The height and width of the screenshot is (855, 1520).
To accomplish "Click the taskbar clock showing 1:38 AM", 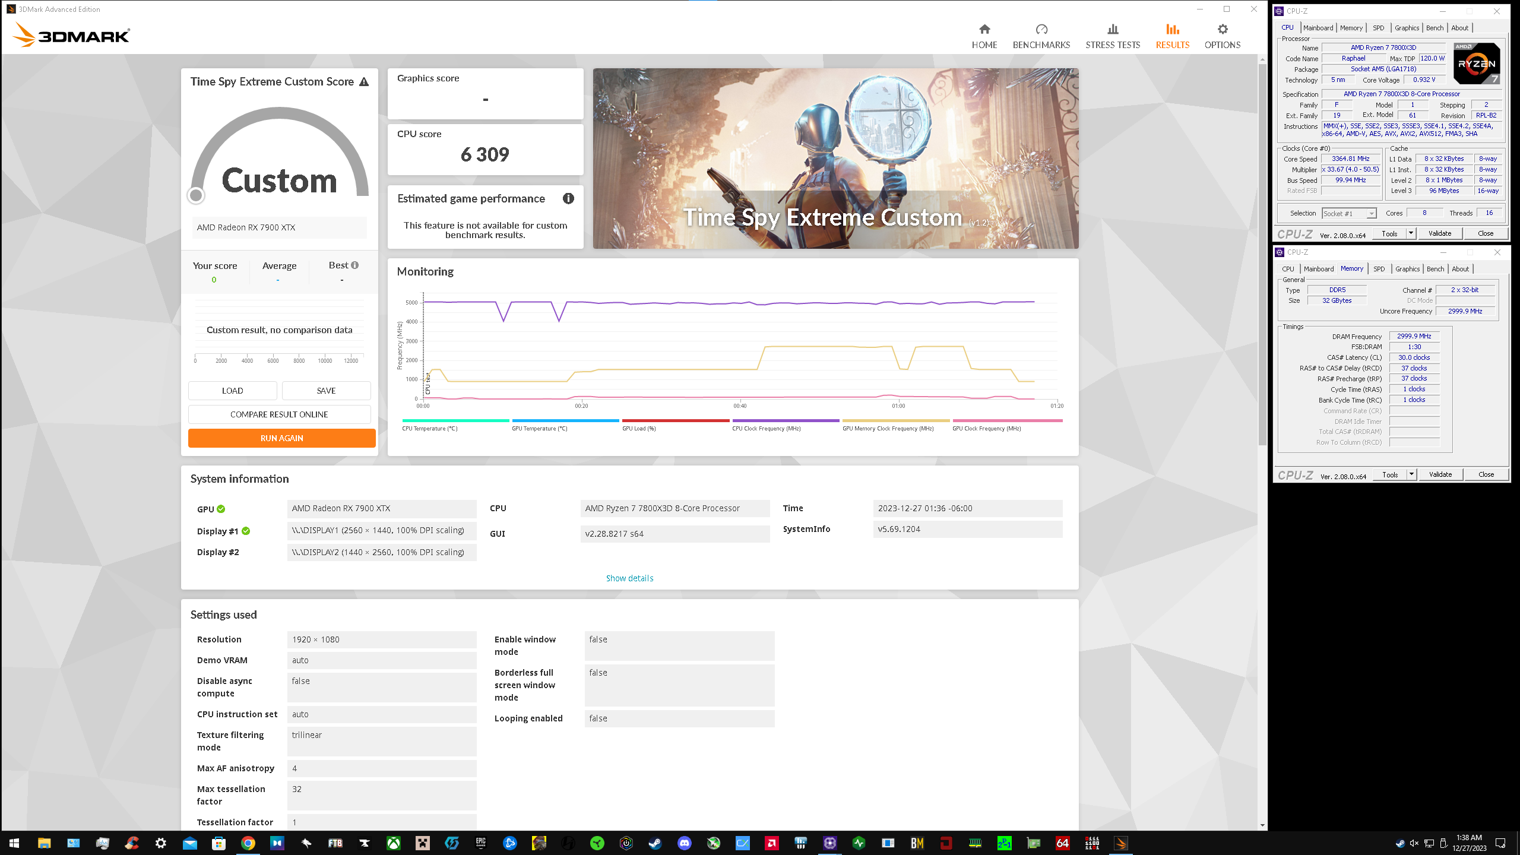I will 1469,843.
